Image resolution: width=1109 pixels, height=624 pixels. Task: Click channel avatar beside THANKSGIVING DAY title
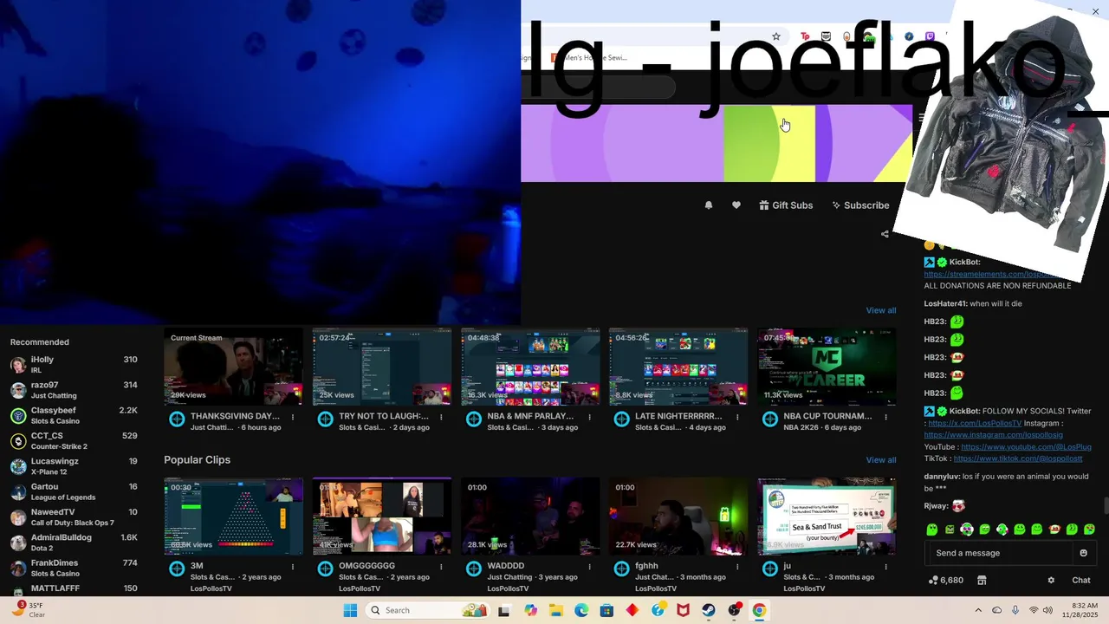coord(177,419)
